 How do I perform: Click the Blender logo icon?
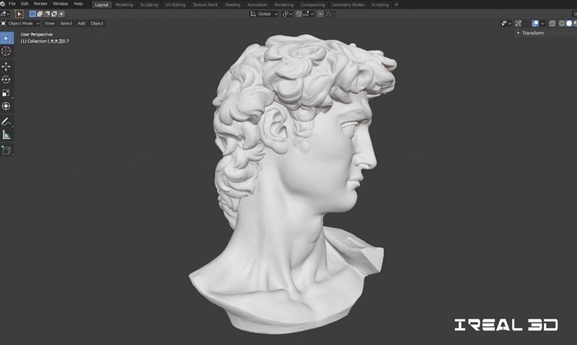point(3,3)
